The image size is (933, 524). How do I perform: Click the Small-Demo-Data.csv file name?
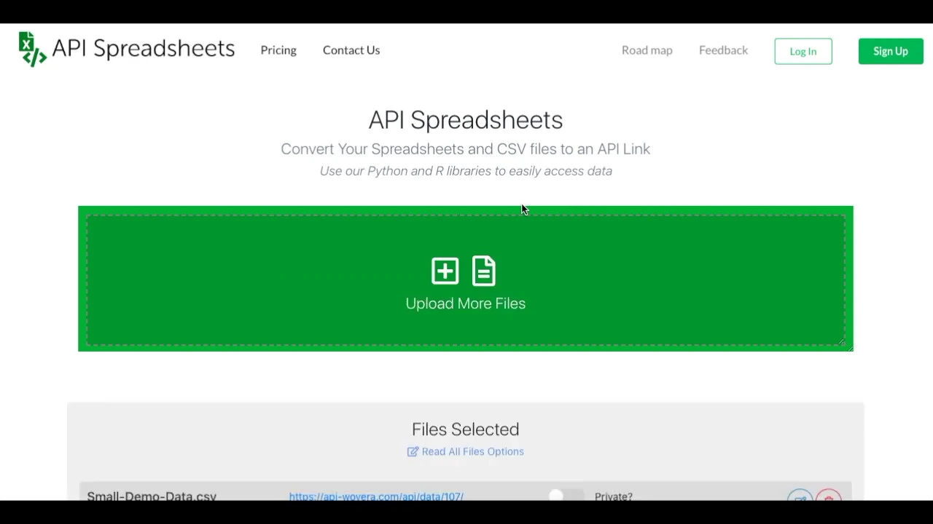pyautogui.click(x=152, y=496)
